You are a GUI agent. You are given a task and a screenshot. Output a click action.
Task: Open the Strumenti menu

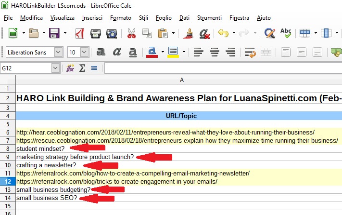209,18
